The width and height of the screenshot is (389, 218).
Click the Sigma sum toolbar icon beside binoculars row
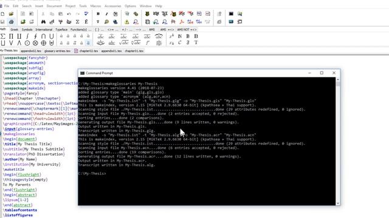[77, 22]
